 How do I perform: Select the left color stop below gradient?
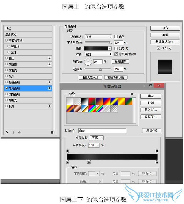pos(68,162)
